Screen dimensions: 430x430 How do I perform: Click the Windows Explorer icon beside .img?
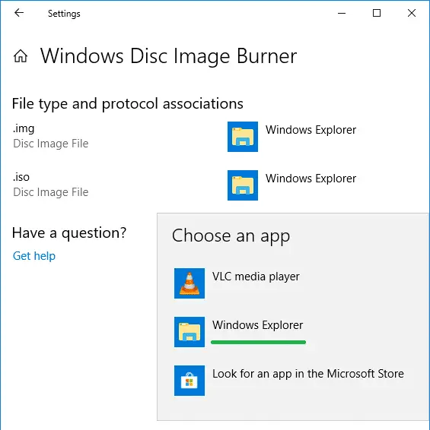tap(243, 137)
